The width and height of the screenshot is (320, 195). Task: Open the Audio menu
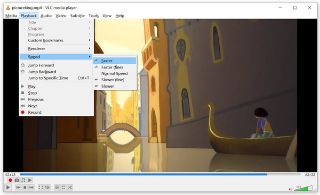click(46, 15)
